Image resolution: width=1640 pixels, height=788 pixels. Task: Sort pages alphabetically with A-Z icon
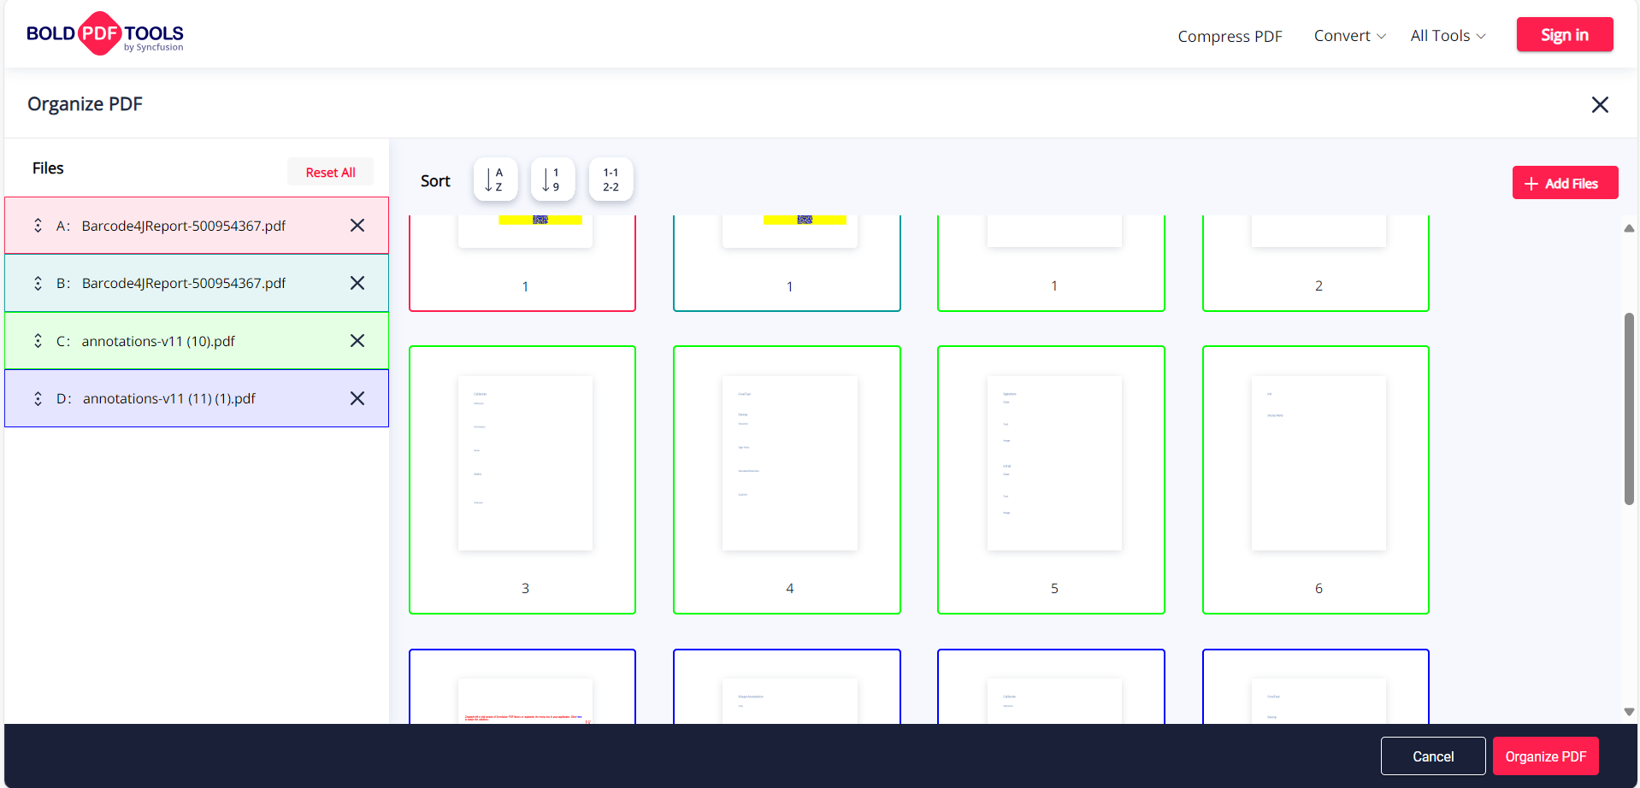[x=495, y=179]
